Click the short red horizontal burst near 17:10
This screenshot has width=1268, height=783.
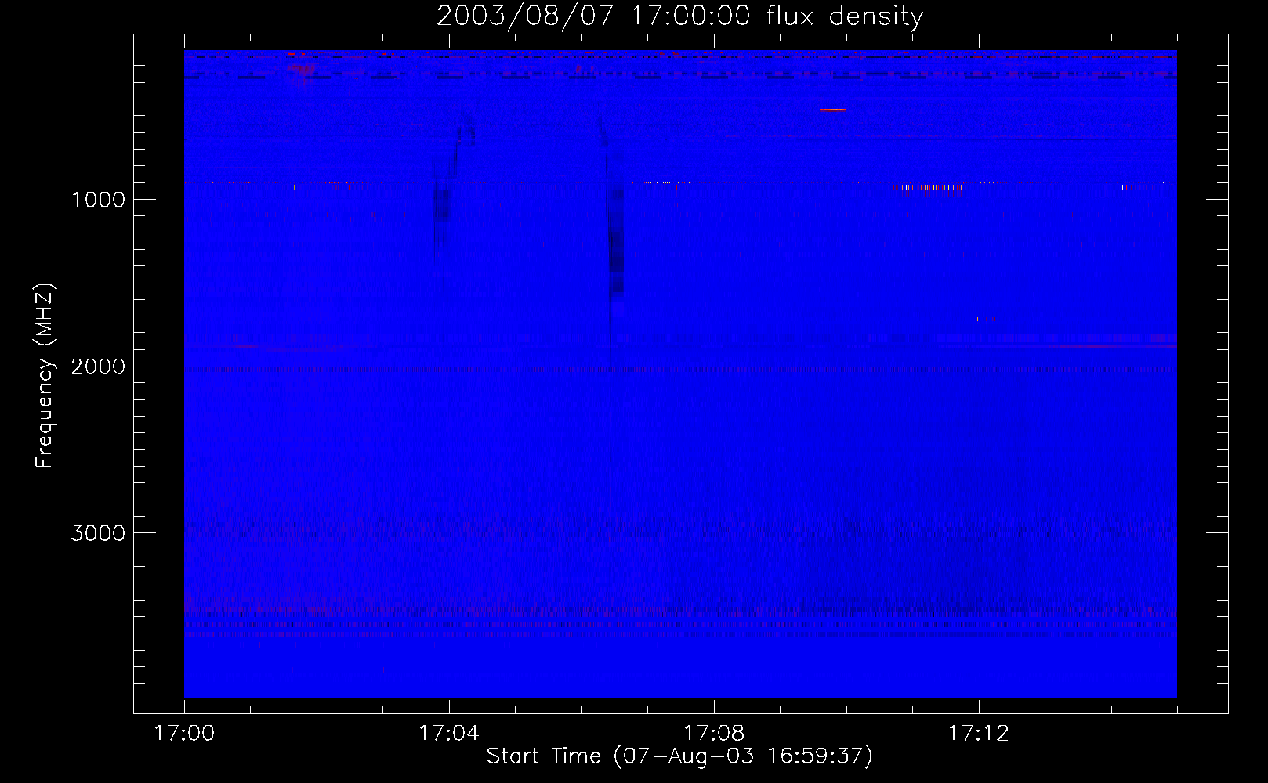832,110
